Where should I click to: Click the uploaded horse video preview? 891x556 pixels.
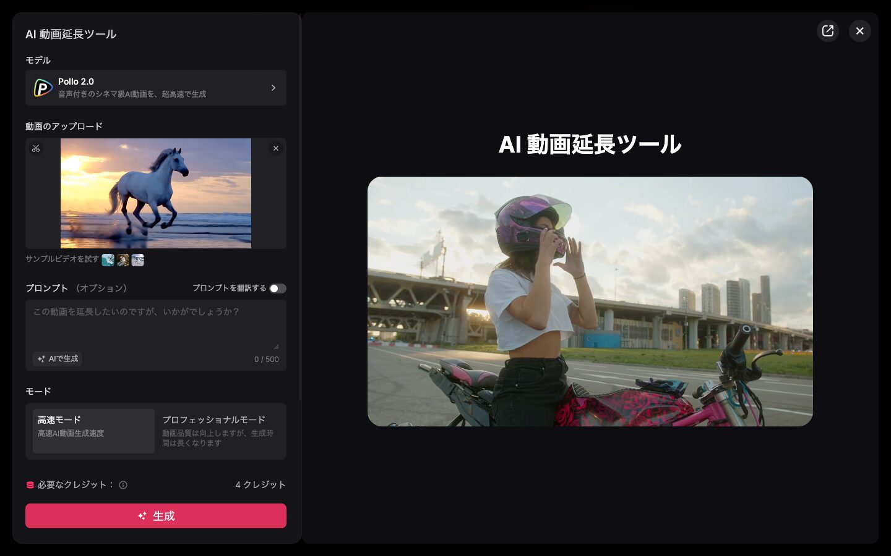point(156,193)
